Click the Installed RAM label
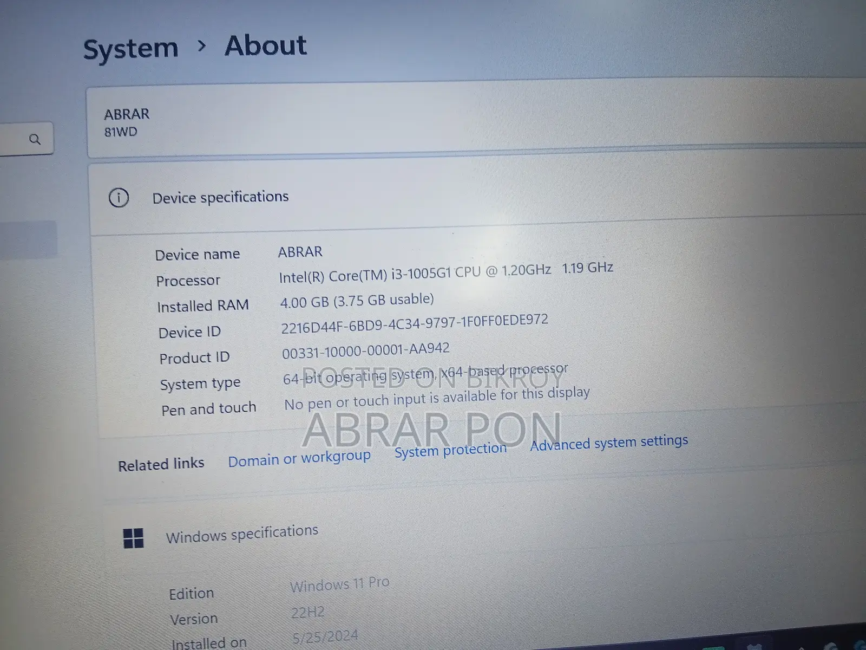The image size is (866, 650). click(x=203, y=306)
